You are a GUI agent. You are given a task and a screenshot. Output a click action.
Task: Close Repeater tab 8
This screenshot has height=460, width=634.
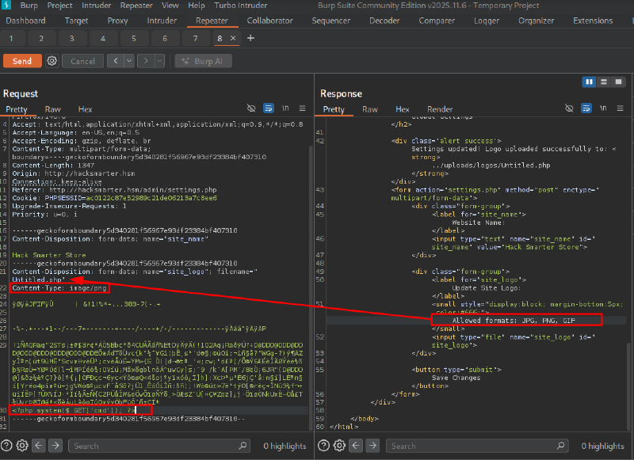(x=233, y=38)
